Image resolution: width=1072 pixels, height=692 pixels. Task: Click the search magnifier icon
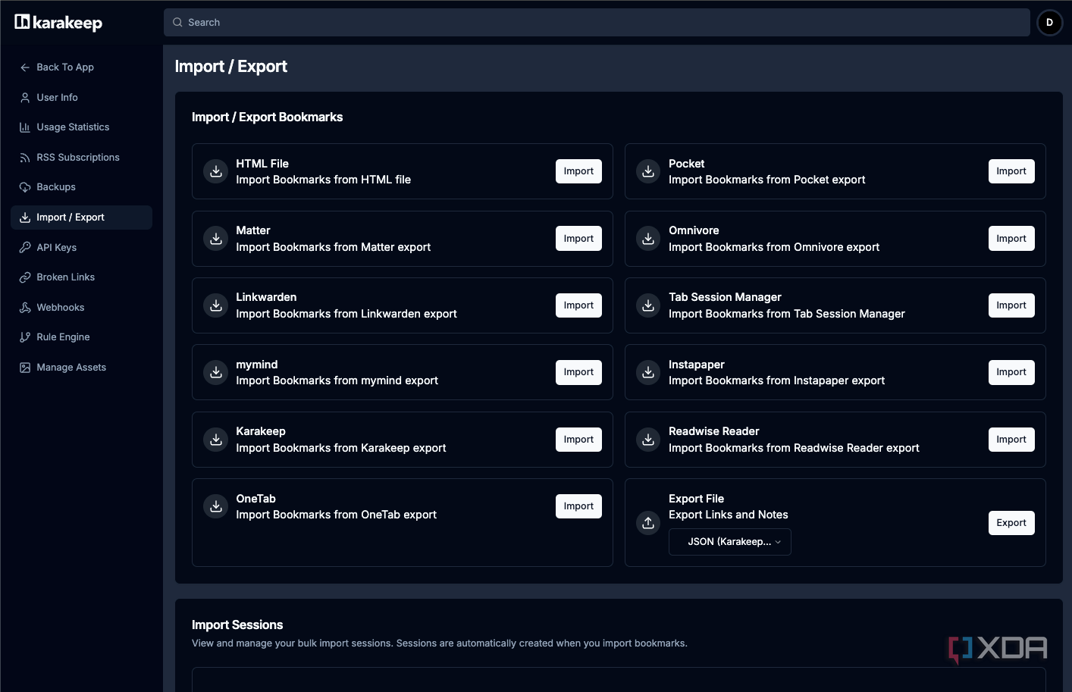click(177, 23)
